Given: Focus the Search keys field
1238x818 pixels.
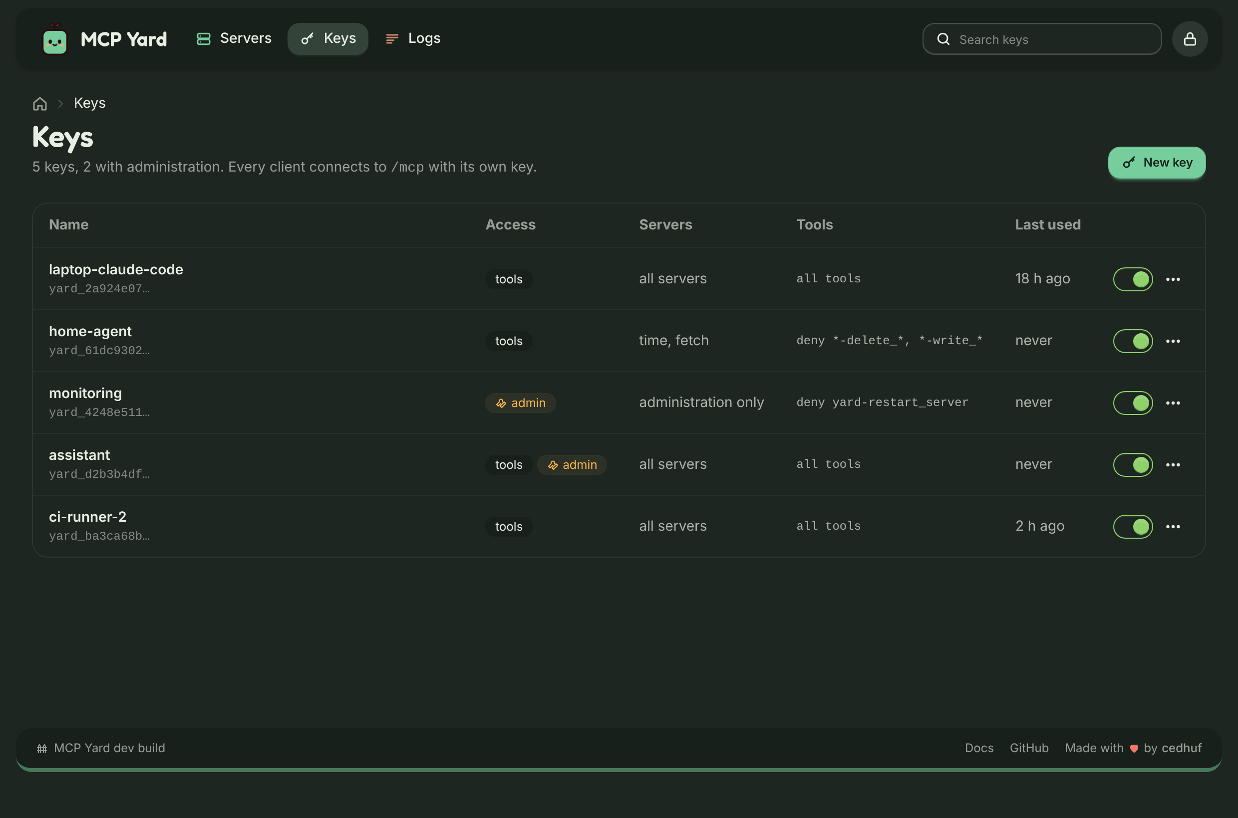Looking at the screenshot, I should [x=1042, y=39].
